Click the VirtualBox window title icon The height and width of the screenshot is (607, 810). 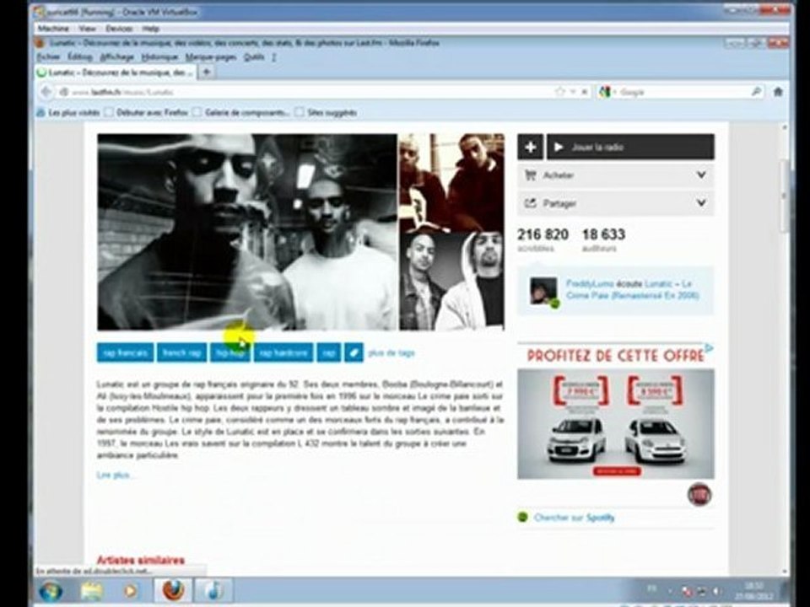(x=40, y=11)
